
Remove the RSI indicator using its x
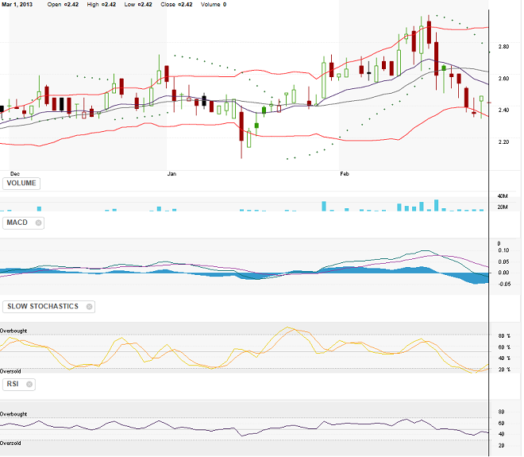29,385
